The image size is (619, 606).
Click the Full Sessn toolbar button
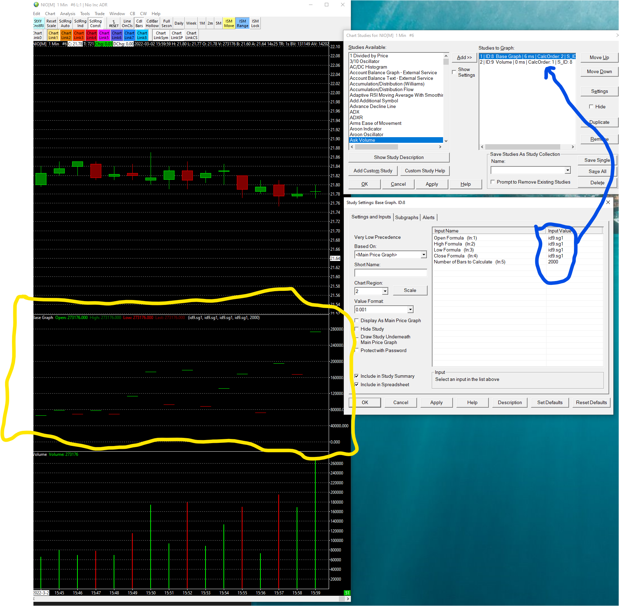click(x=166, y=23)
